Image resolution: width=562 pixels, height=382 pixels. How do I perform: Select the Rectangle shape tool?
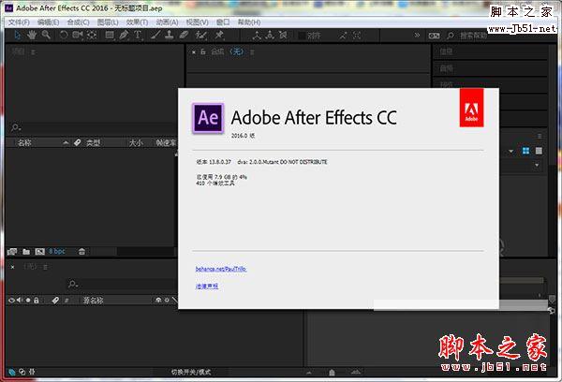pos(110,35)
